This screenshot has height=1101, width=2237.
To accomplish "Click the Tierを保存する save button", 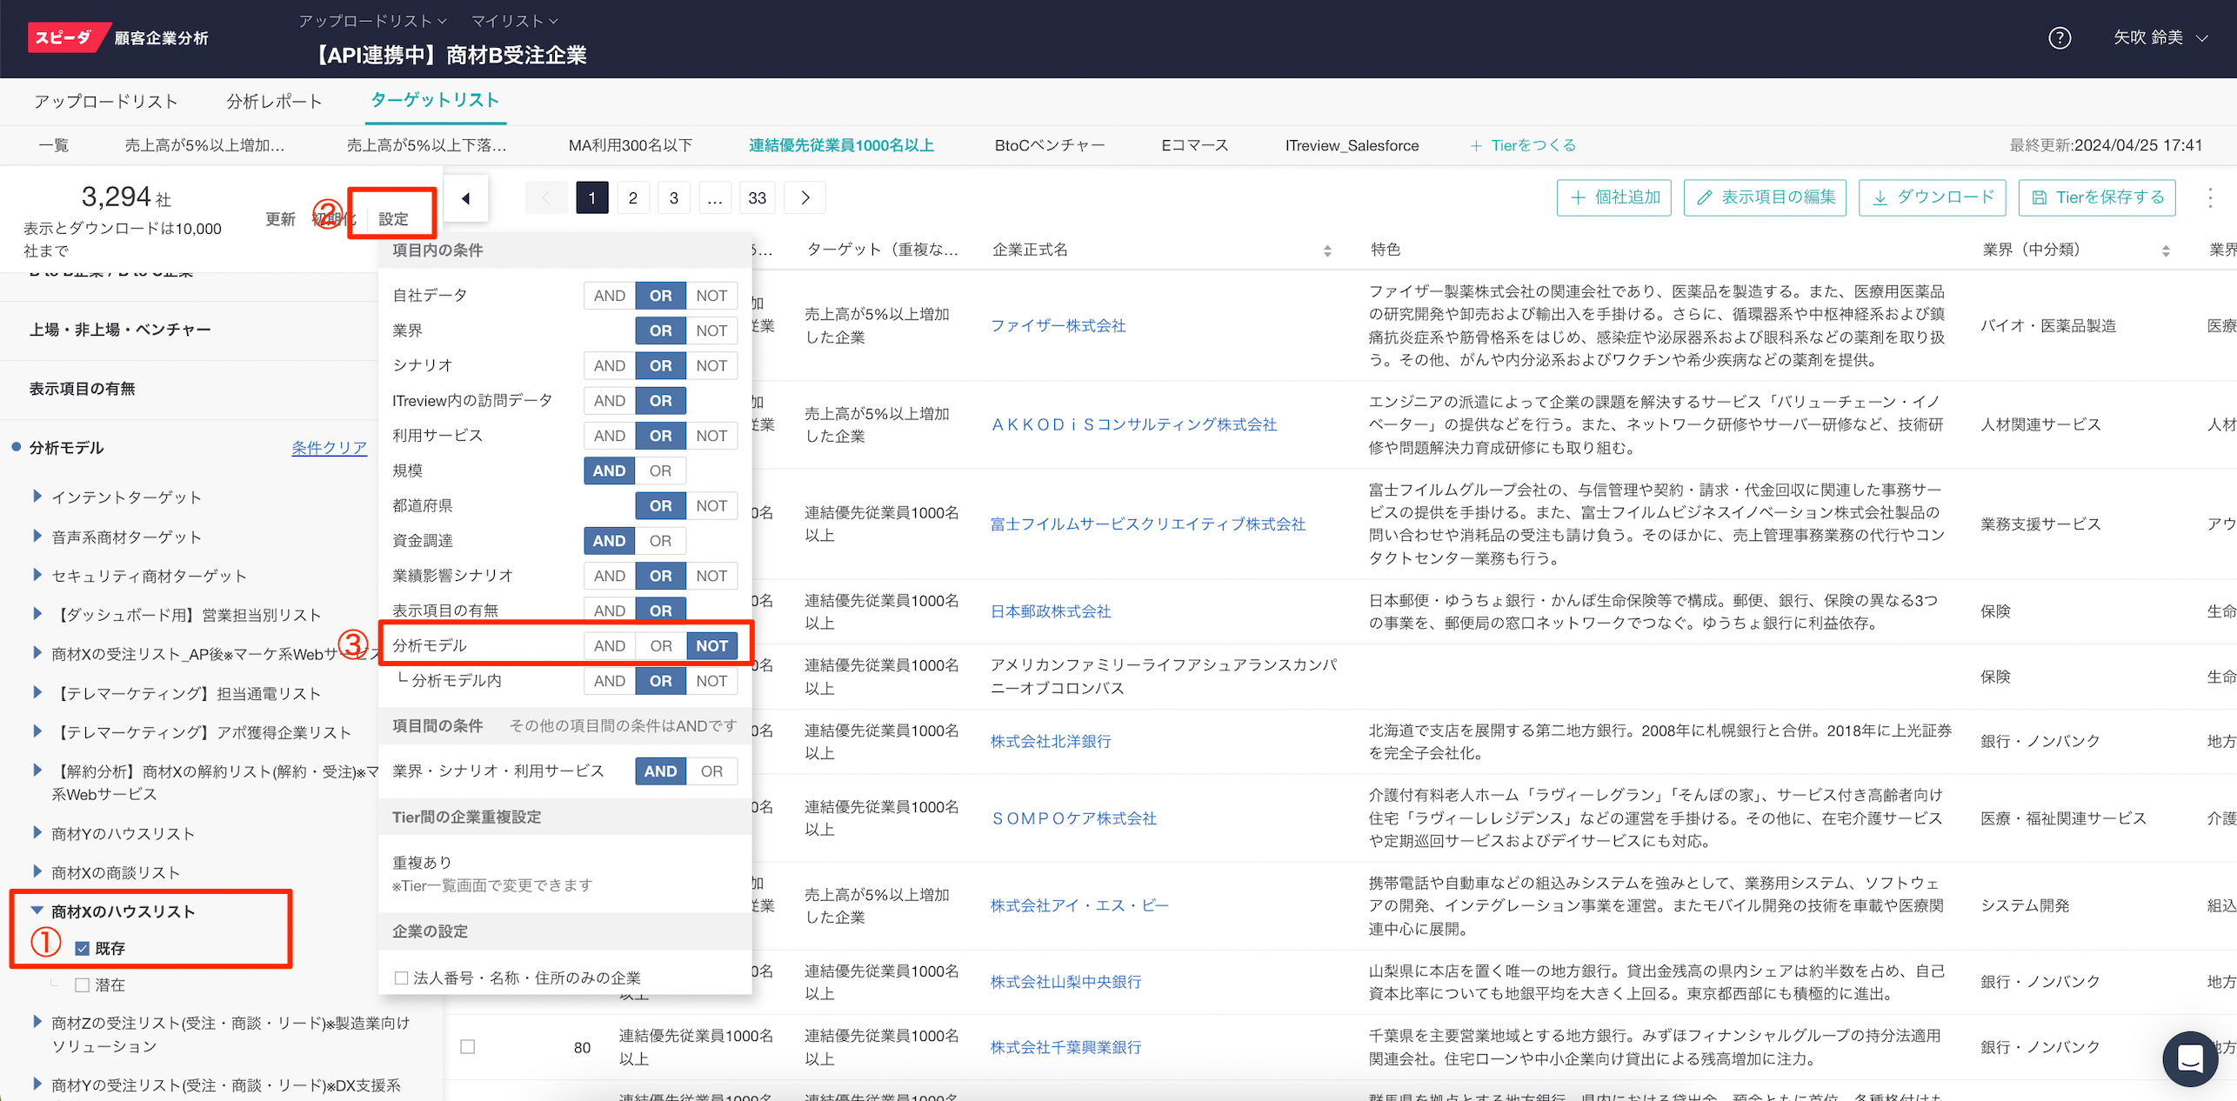I will pos(2096,197).
